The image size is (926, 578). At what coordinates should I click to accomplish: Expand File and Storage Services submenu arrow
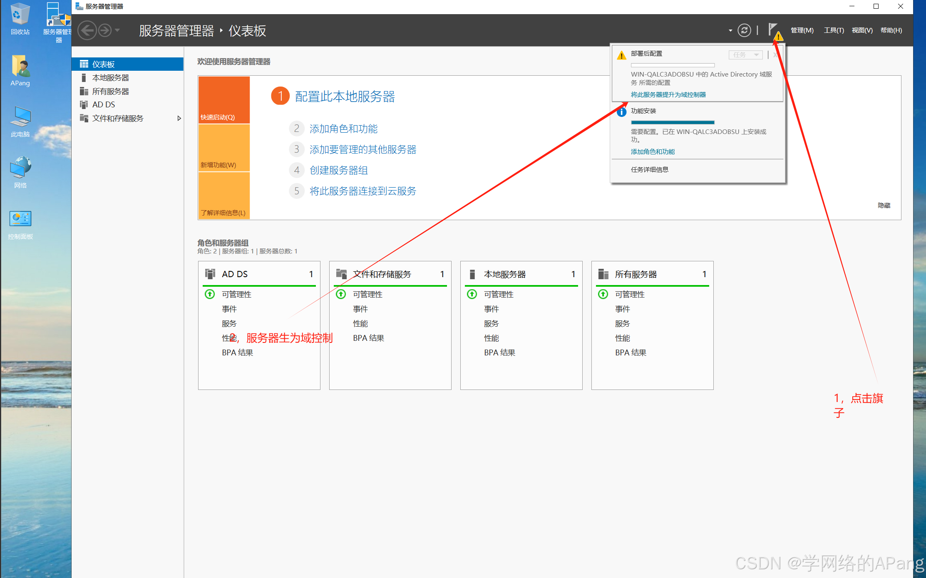point(179,118)
